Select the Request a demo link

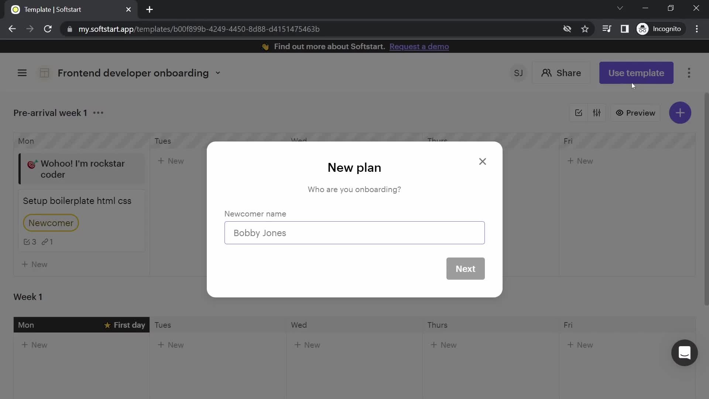(419, 46)
